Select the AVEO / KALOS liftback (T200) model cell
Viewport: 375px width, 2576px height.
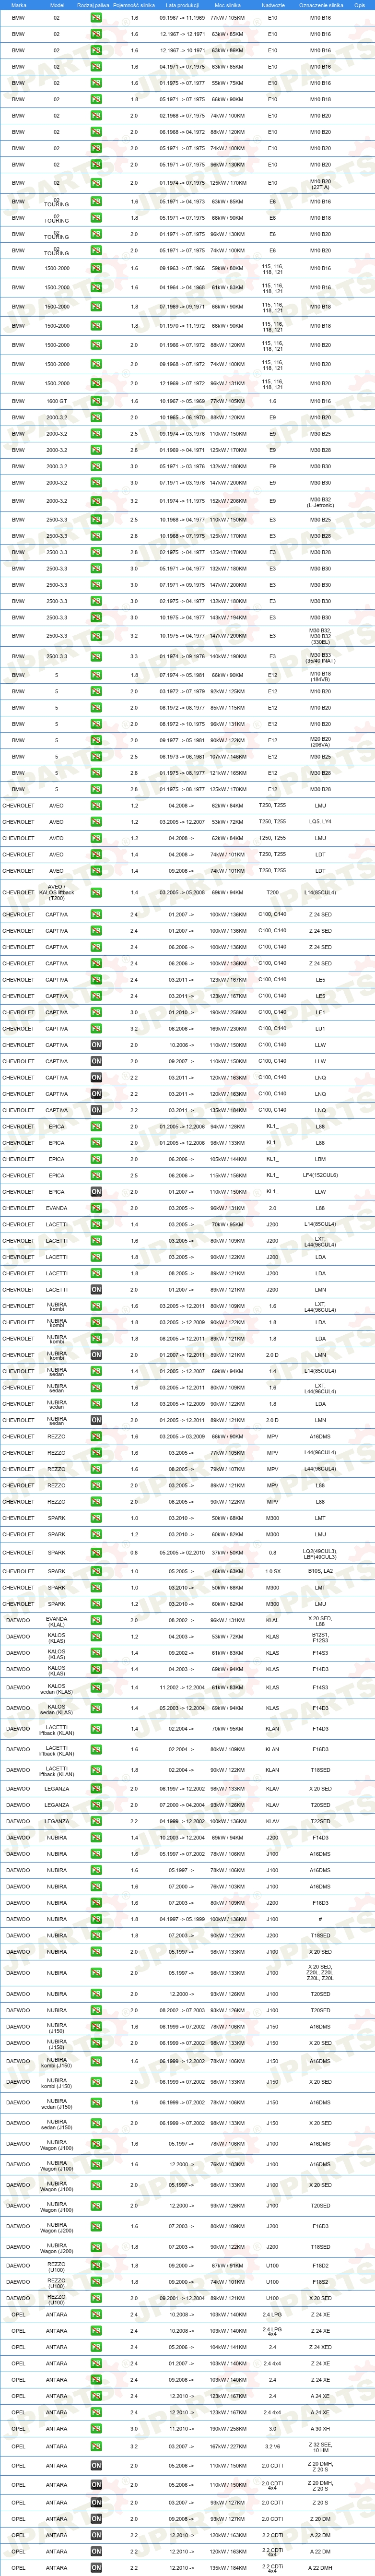[57, 892]
